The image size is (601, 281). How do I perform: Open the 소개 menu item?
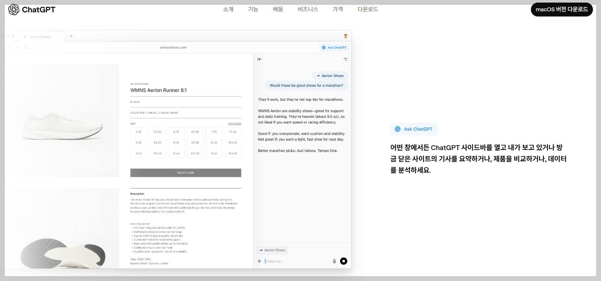tap(228, 9)
